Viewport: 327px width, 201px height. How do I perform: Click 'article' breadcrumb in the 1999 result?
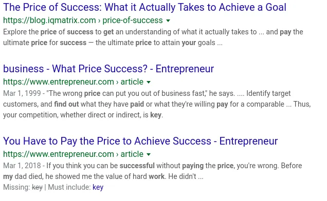[x=132, y=82]
